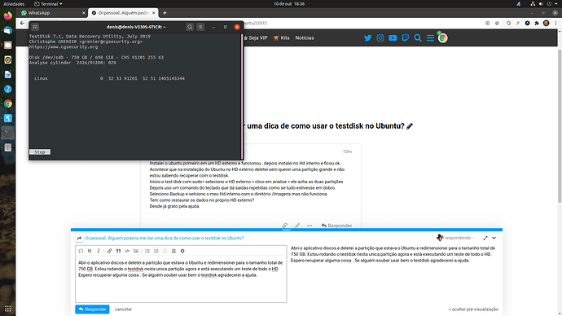Image resolution: width=562 pixels, height=316 pixels.
Task: Edit topic title via pencil icon
Action: click(410, 126)
